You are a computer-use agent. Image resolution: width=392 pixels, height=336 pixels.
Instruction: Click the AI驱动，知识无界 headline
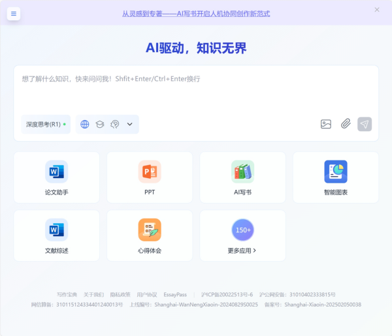tap(196, 48)
